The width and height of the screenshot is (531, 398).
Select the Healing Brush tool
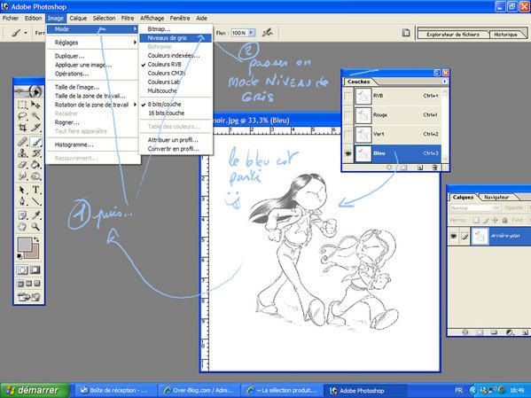pyautogui.click(x=22, y=142)
